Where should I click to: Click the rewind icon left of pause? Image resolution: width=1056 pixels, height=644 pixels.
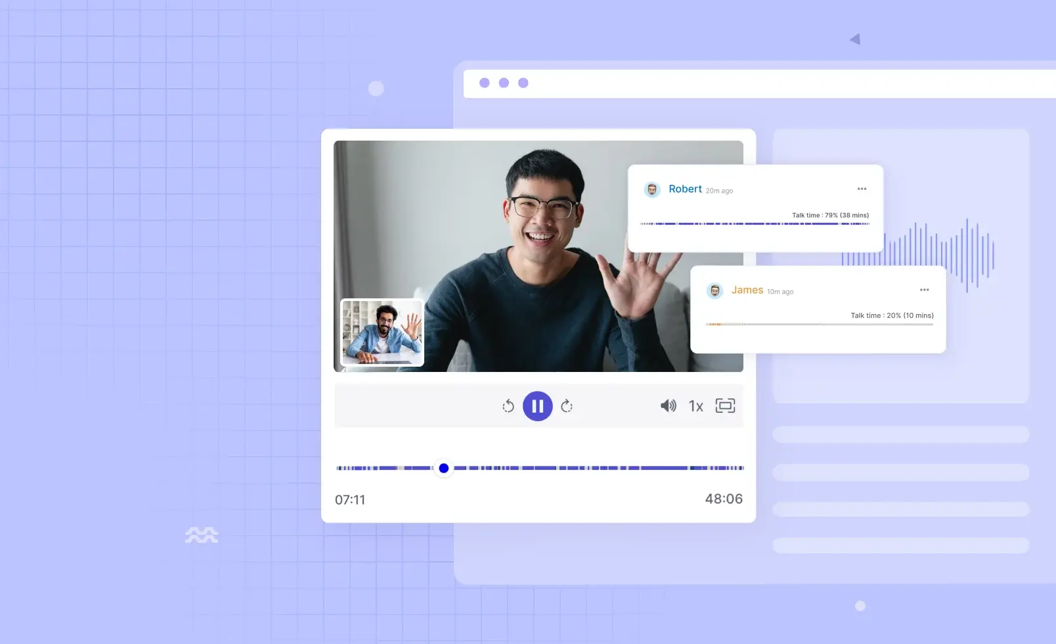point(508,406)
